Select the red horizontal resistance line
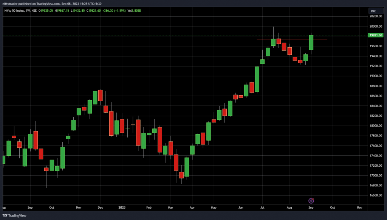The image size is (387, 220). tap(292, 39)
